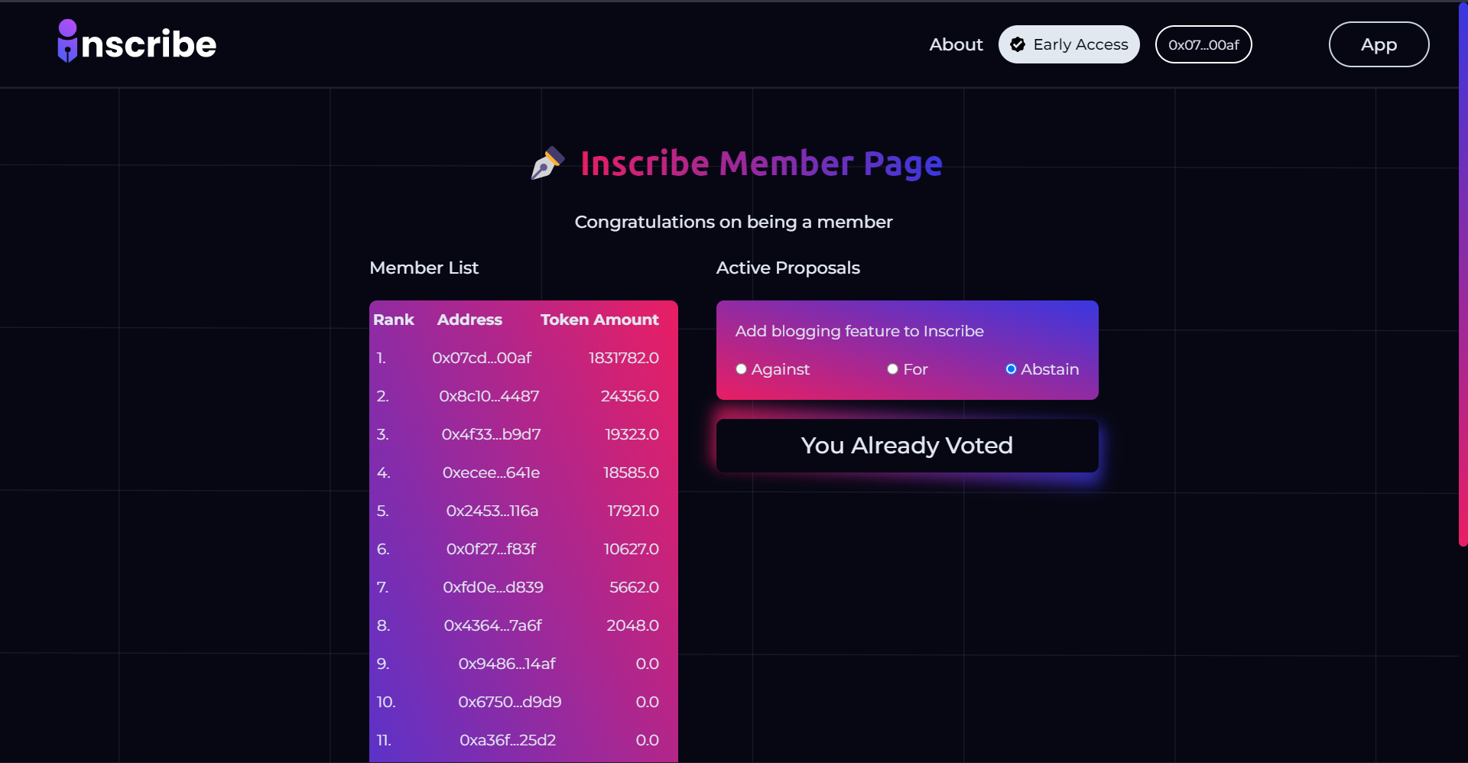Click member address 0x8c10...4487
Viewport: 1468px width, 763px height.
tap(489, 396)
